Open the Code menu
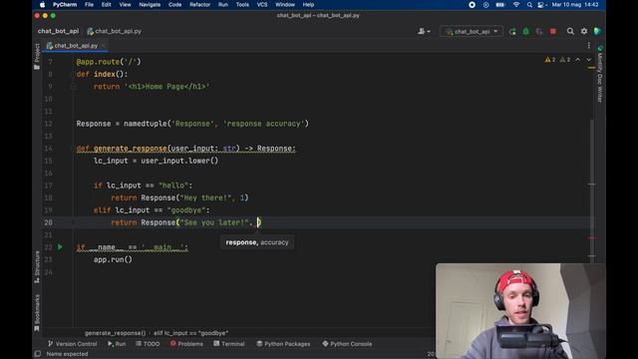 pyautogui.click(x=175, y=5)
